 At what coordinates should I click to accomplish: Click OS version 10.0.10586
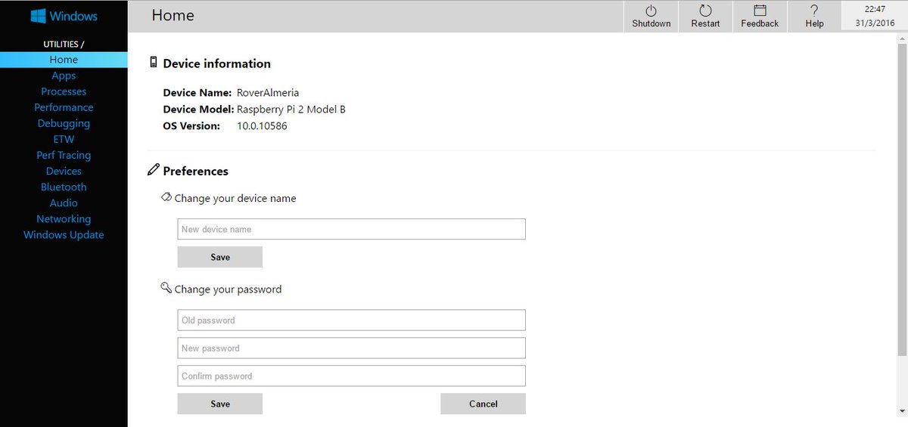[x=262, y=126]
